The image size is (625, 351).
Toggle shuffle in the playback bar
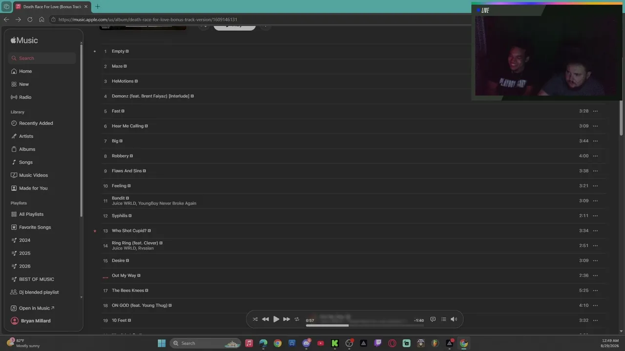pos(255,319)
